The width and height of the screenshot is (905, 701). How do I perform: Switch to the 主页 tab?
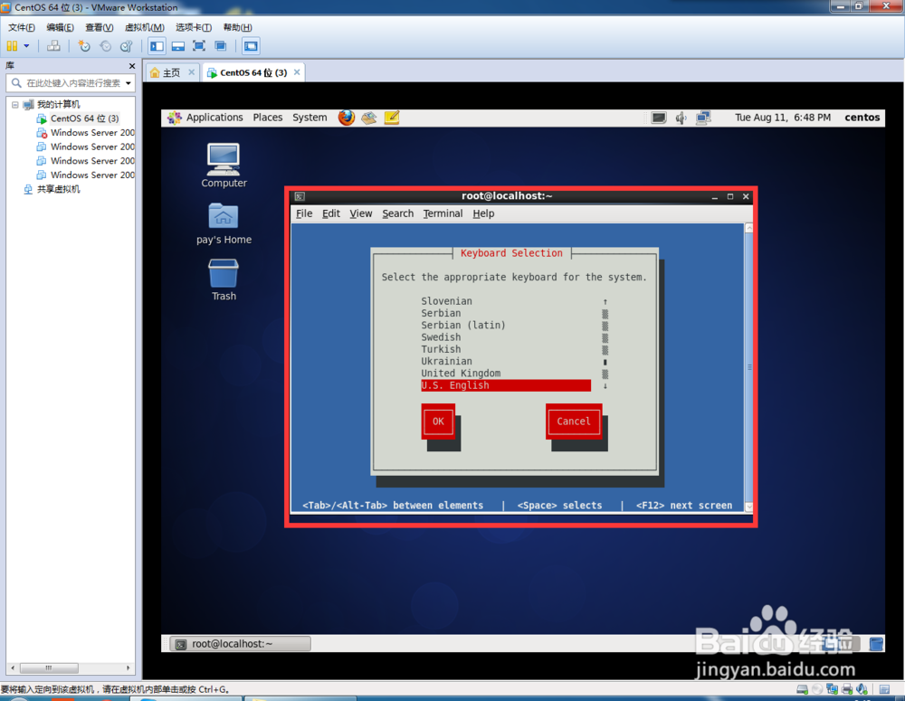coord(171,71)
